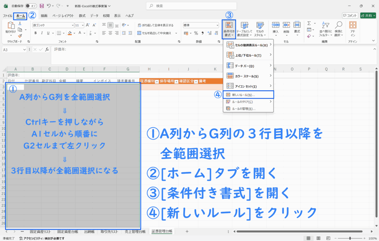Toggle italic formatting
Screen dimensions: 379x241
(x=42, y=33)
